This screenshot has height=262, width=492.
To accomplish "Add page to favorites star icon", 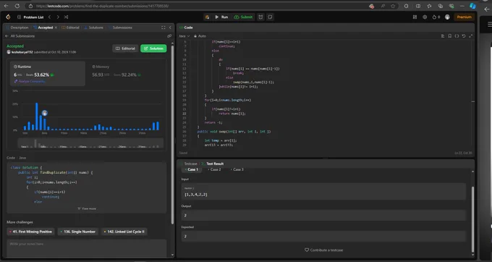I will pyautogui.click(x=393, y=6).
